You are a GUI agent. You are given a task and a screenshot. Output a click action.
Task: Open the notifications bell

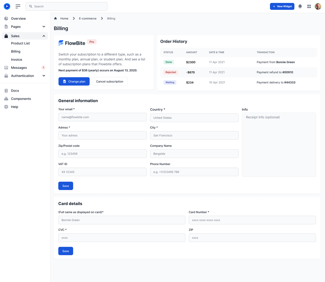click(x=300, y=6)
